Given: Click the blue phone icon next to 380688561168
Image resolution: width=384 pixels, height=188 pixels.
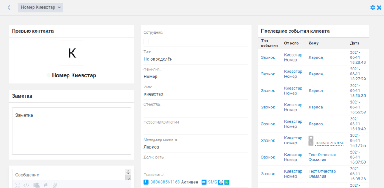Looking at the screenshot, I should coord(146,182).
